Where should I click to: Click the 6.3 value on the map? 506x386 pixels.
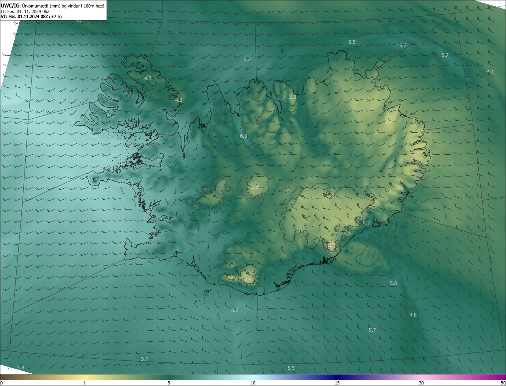pos(244,136)
